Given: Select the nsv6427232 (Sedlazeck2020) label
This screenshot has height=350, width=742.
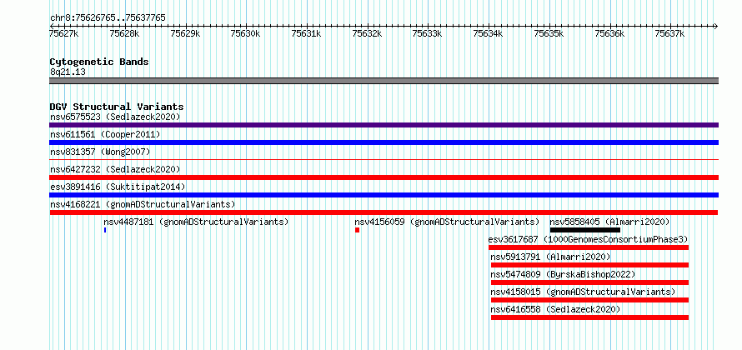Looking at the screenshot, I should tap(115, 169).
